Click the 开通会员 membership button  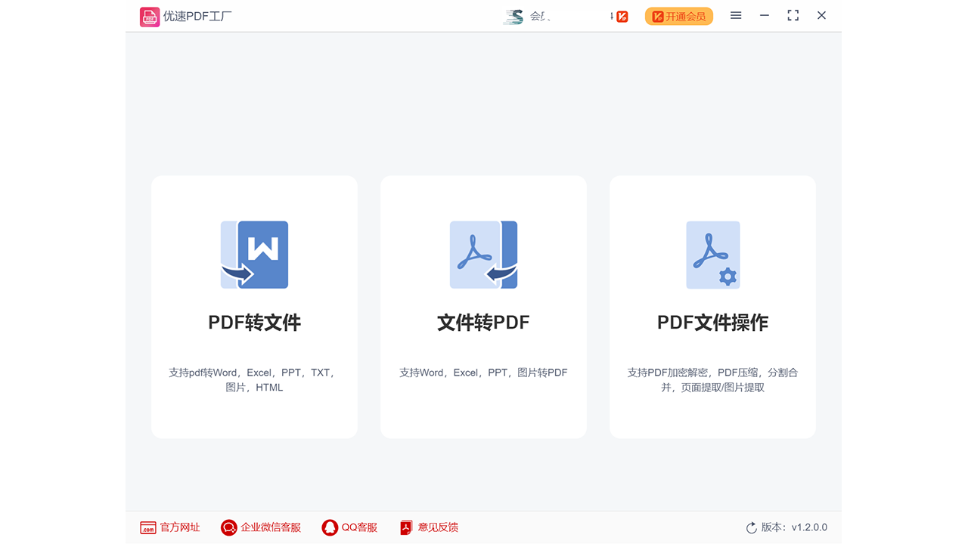tap(678, 16)
